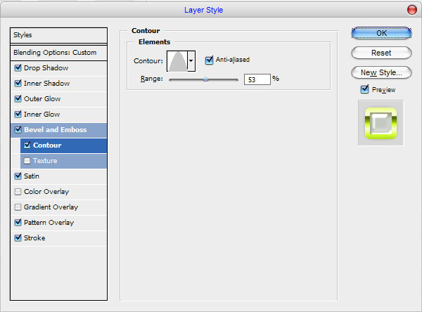The width and height of the screenshot is (422, 312).
Task: Disable the Drop Shadow effect checkbox
Action: click(x=18, y=67)
